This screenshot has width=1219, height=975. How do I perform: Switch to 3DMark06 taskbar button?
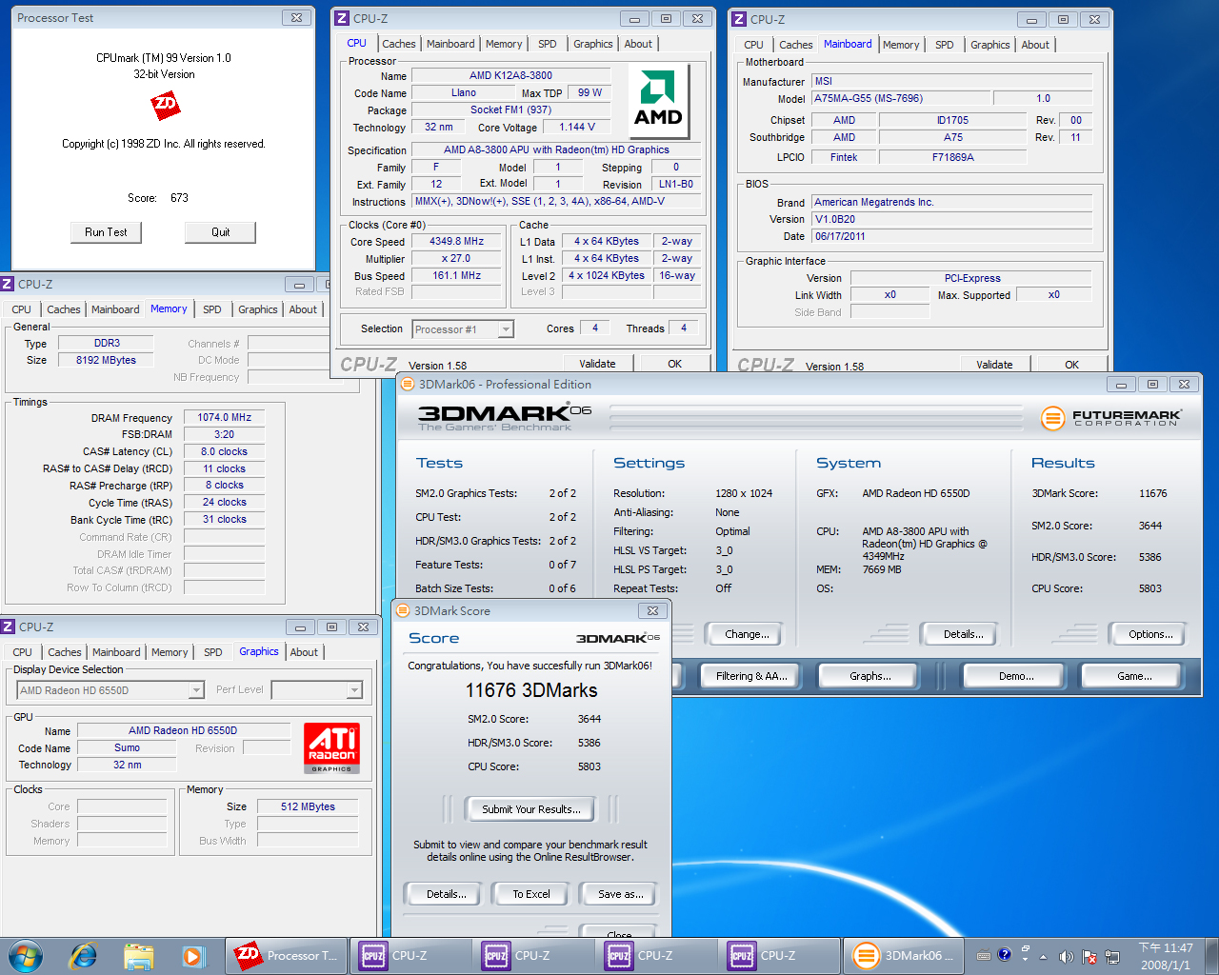[x=903, y=955]
